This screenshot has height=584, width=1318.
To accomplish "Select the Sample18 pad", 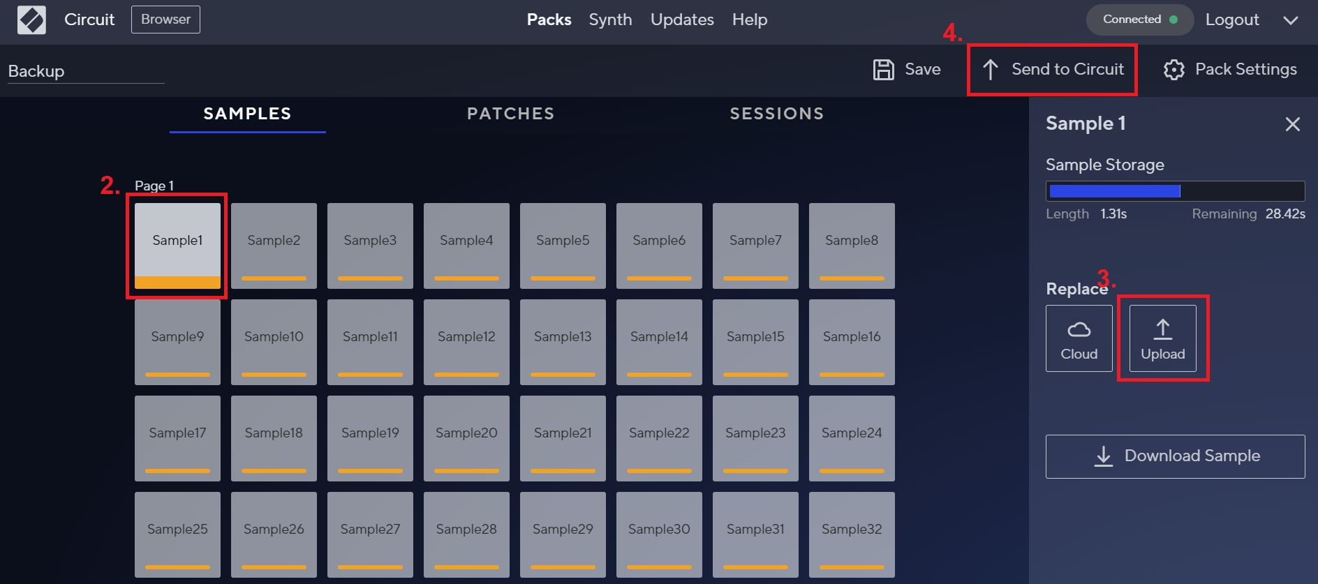I will (274, 438).
